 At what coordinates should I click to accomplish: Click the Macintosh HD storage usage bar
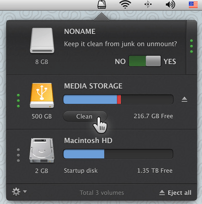tap(118, 154)
